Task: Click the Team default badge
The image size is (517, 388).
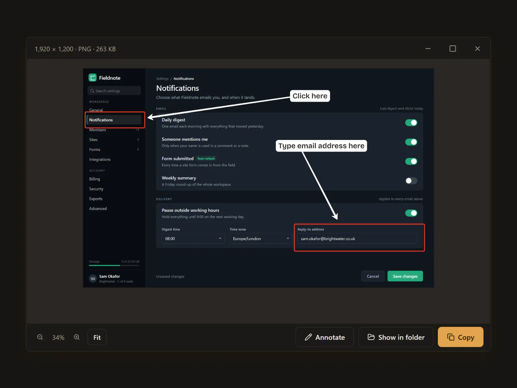Action: pyautogui.click(x=206, y=158)
